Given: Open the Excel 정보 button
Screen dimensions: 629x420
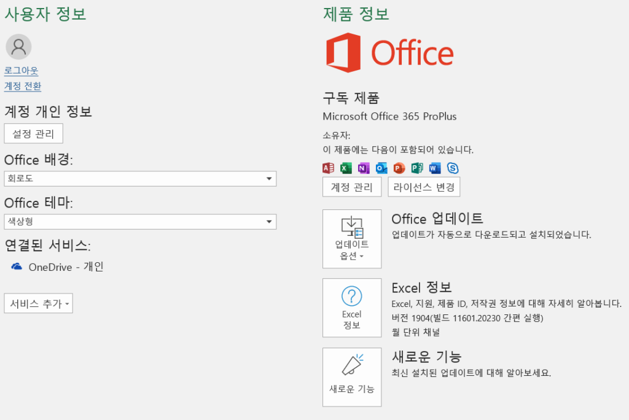Looking at the screenshot, I should 351,308.
